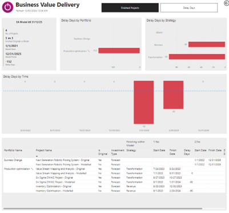Sort by the Strategy column header
Screen dimensions: 229x213
click(x=131, y=151)
